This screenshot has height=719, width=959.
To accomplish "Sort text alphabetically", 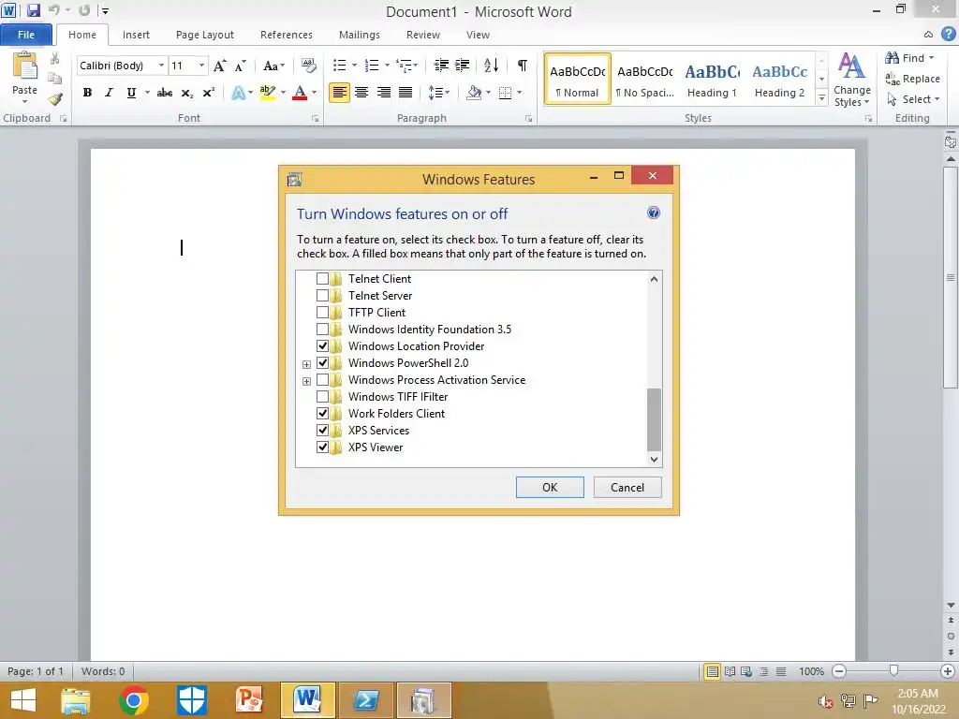I will point(491,66).
